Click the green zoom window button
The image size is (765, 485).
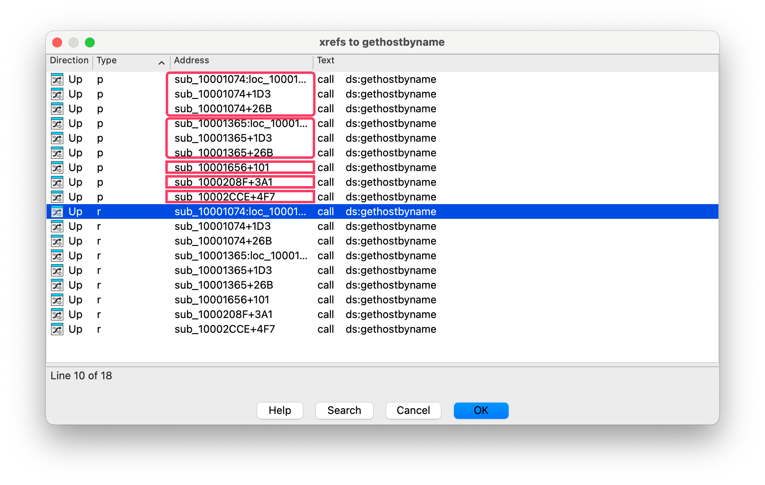pos(90,42)
